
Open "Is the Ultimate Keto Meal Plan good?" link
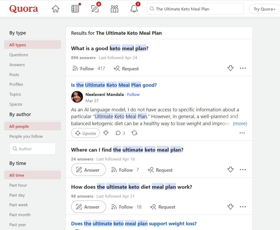pos(114,85)
